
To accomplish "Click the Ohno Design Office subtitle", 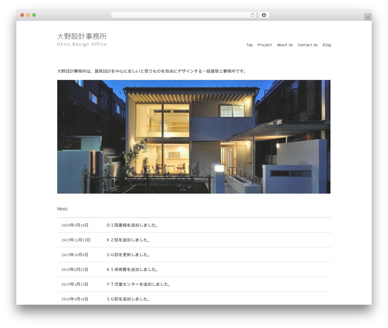I will tap(82, 44).
